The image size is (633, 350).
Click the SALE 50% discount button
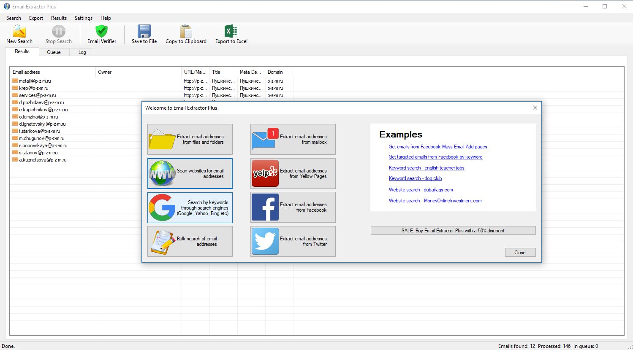pyautogui.click(x=453, y=231)
